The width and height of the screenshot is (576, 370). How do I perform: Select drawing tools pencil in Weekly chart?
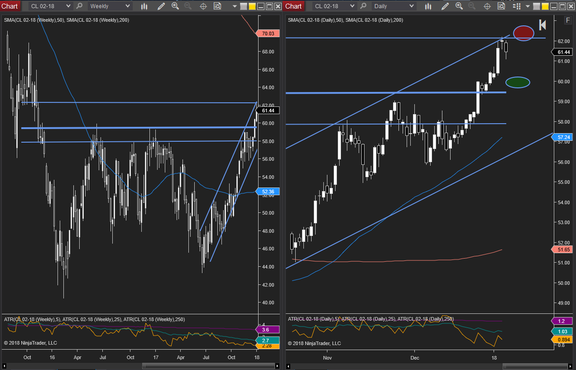(161, 6)
